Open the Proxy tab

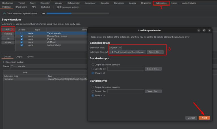point(33,3)
